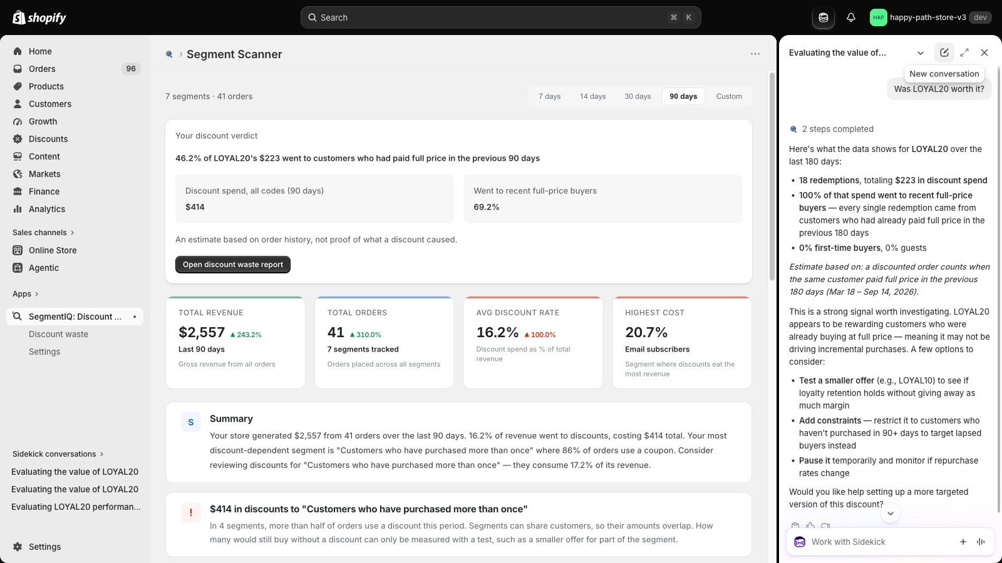
Task: Click the Total Revenue card
Action: (235, 342)
